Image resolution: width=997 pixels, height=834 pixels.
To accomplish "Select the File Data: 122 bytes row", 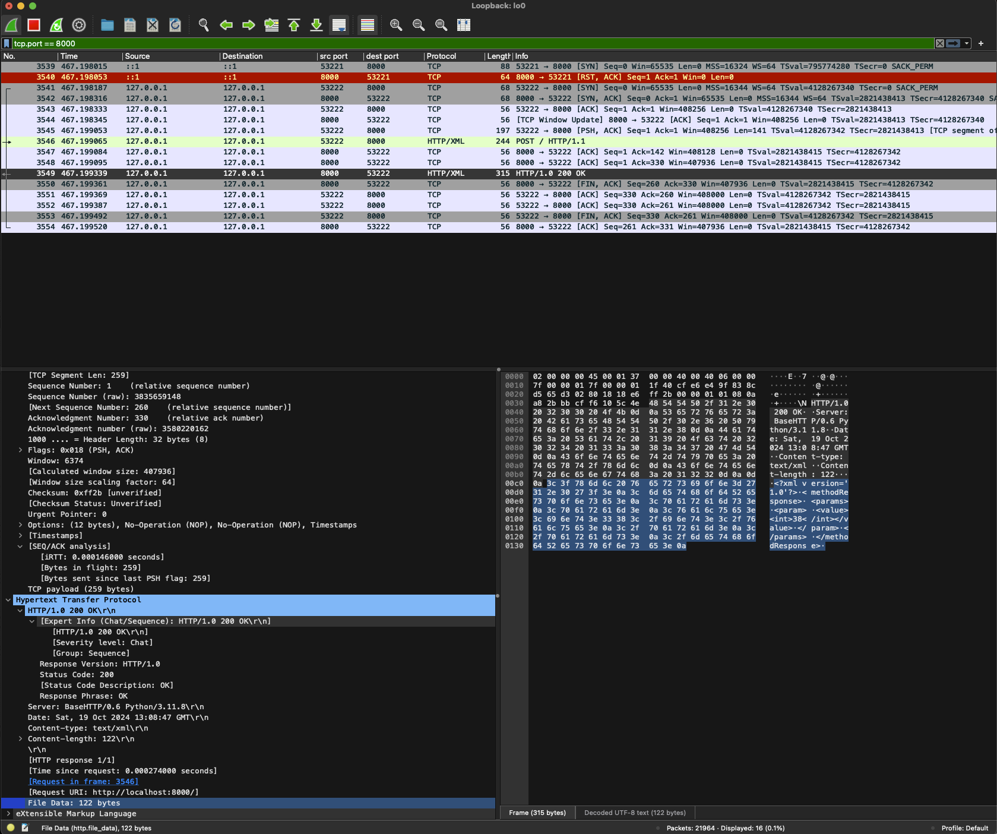I will tap(248, 803).
